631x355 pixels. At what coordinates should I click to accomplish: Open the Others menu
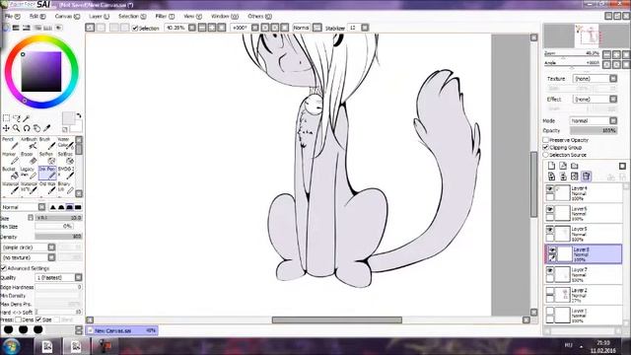click(259, 17)
